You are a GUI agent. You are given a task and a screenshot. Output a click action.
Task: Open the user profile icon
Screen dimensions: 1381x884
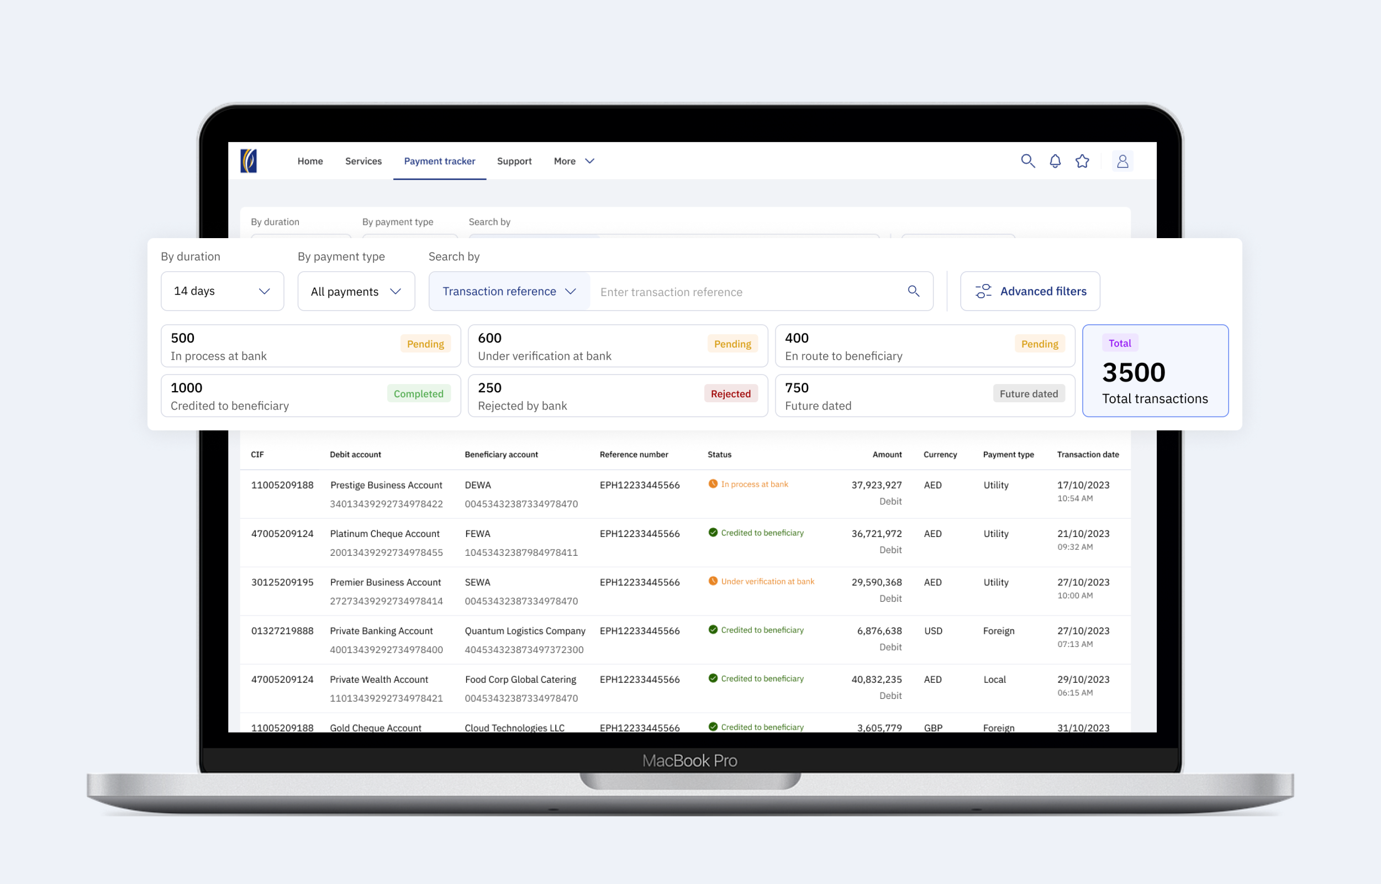point(1122,161)
